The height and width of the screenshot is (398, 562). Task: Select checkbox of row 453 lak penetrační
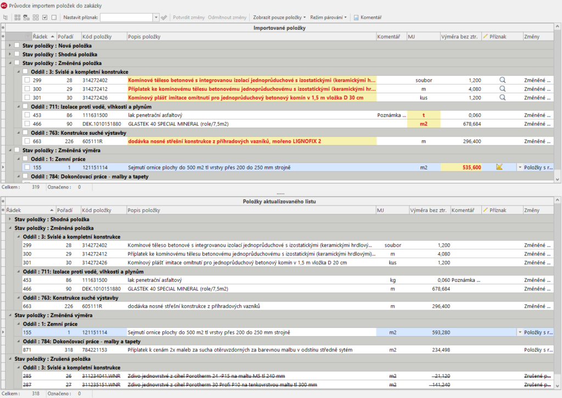pos(27,115)
